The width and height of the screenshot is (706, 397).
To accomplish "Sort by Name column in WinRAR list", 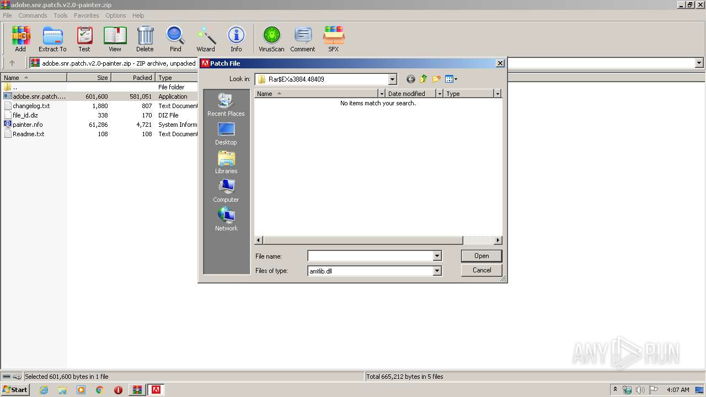I will point(34,78).
